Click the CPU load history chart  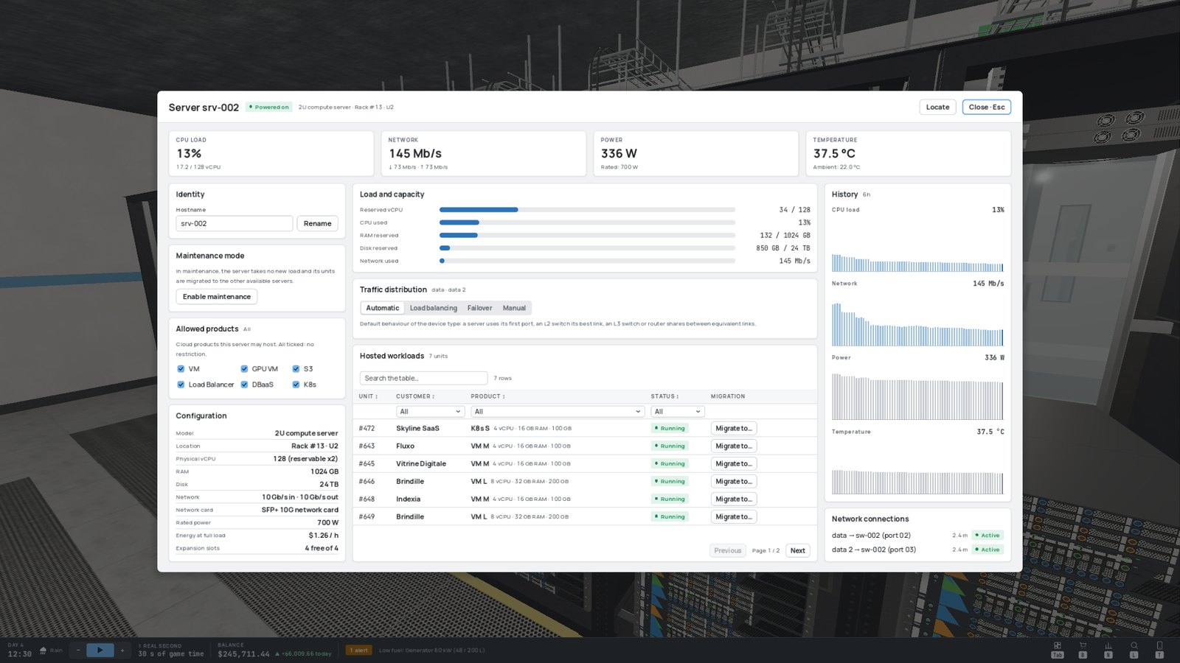click(917, 246)
